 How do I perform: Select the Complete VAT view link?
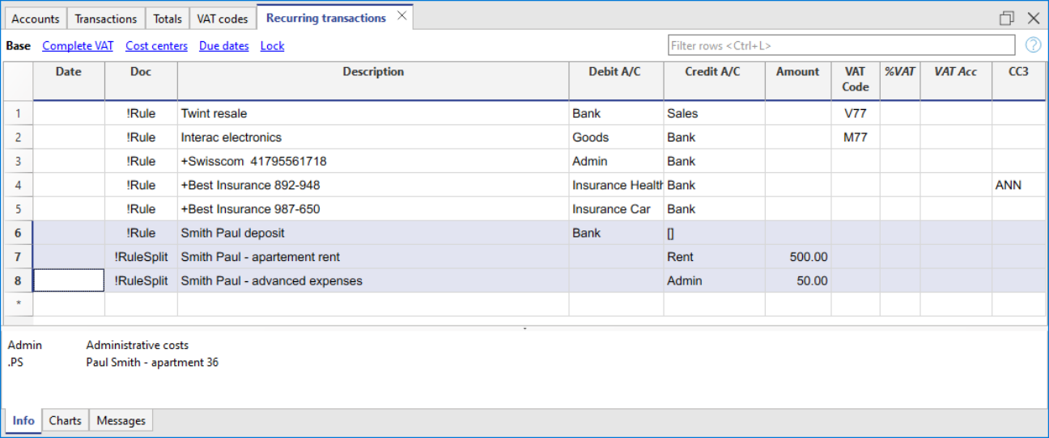(78, 46)
